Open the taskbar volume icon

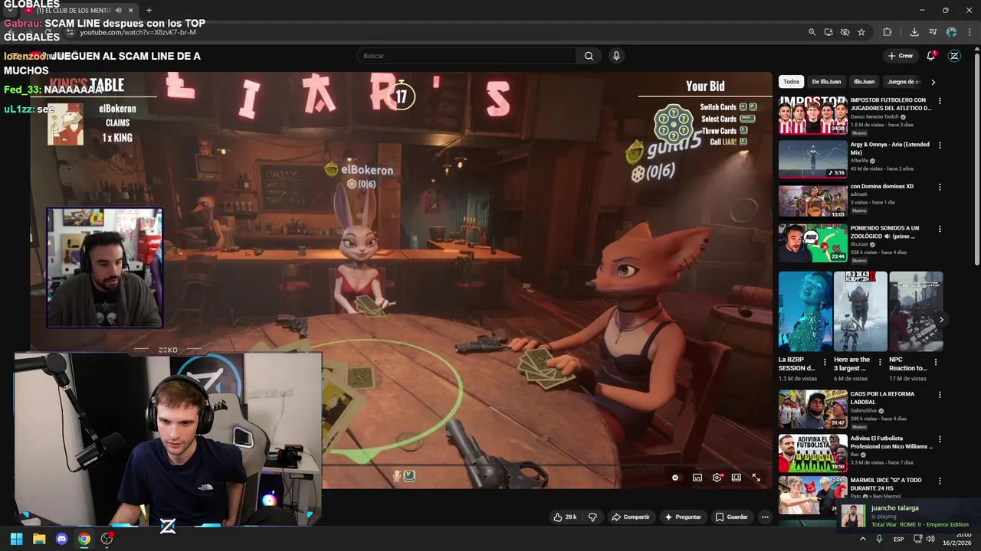click(930, 539)
